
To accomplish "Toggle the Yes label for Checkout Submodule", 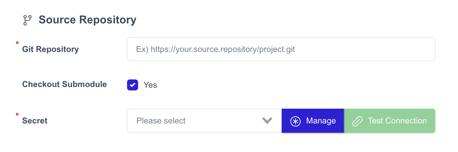I will point(150,85).
